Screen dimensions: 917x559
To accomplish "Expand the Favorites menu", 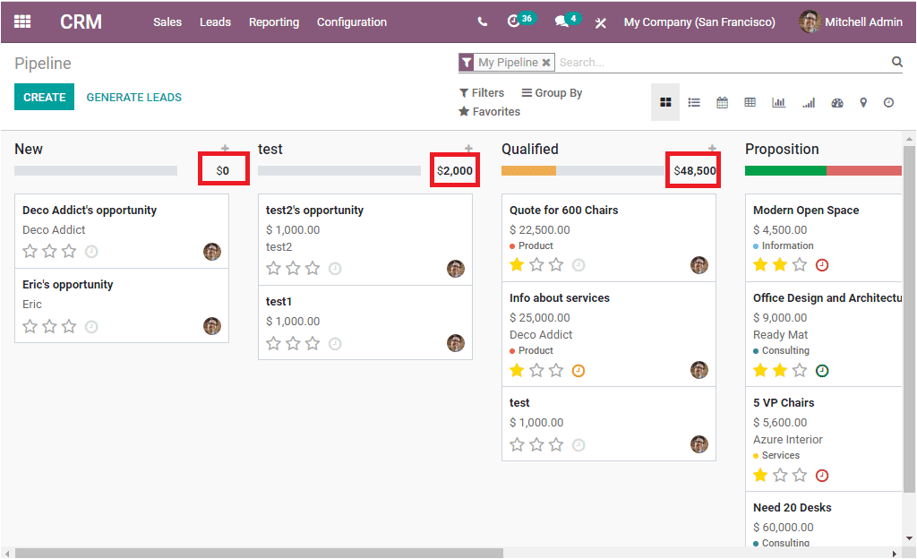I will (x=489, y=112).
